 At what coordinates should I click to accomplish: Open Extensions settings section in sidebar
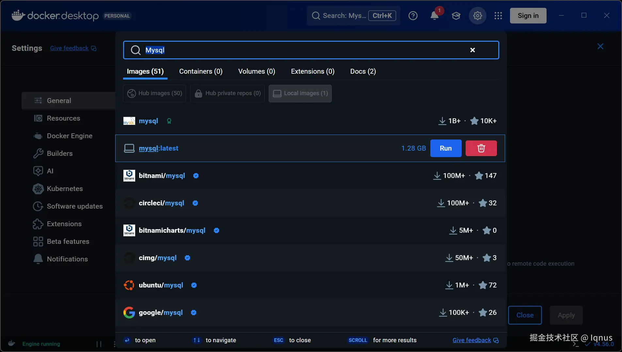pos(69,224)
